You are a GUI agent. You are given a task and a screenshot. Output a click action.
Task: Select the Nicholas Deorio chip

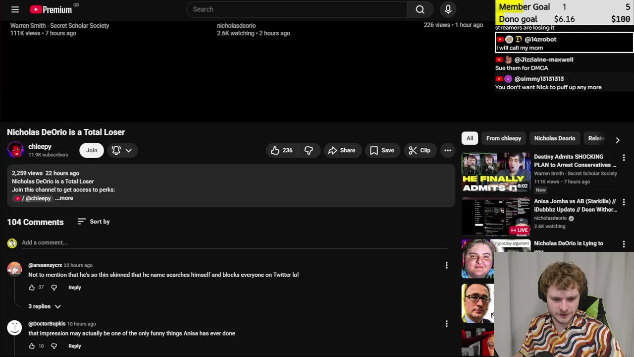(x=555, y=138)
